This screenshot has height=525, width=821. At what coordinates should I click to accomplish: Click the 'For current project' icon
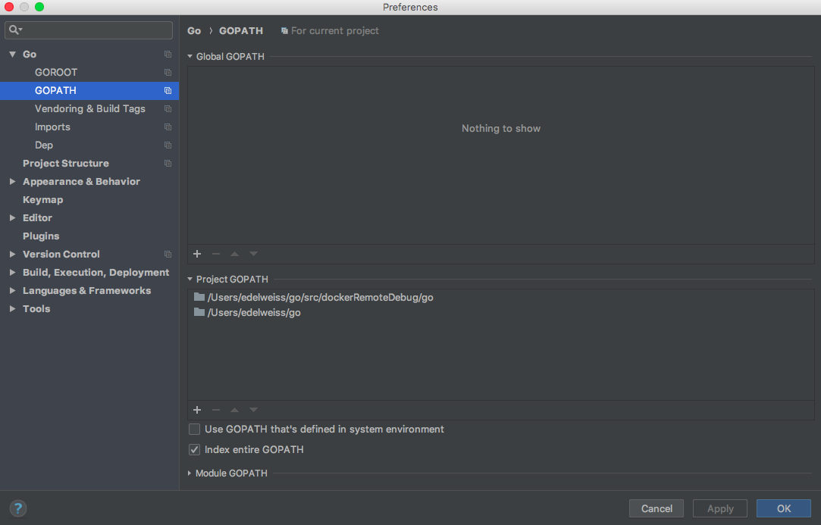point(284,31)
